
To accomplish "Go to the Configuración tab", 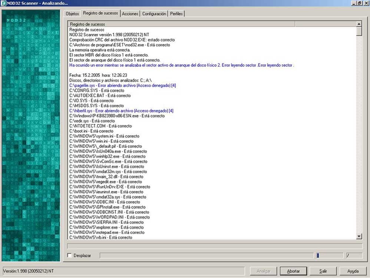I will pos(154,14).
